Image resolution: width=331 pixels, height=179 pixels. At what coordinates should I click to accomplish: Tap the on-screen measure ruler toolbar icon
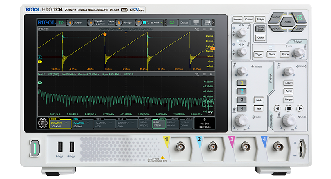[x=196, y=22]
